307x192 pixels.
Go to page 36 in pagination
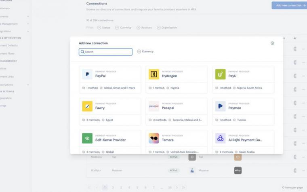point(170,188)
